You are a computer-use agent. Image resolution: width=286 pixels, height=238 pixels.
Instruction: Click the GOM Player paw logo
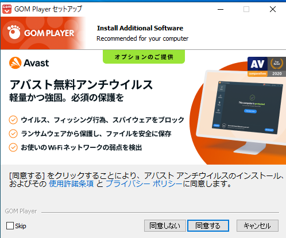point(14,32)
